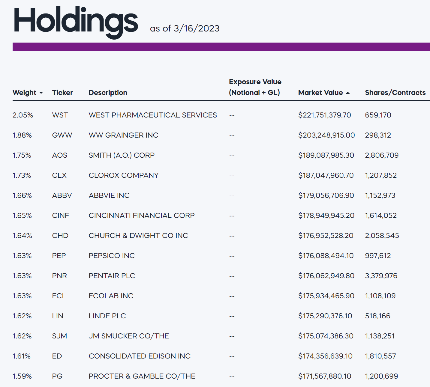Click the Weight descending sort arrow
430x387 pixels.
pos(41,93)
